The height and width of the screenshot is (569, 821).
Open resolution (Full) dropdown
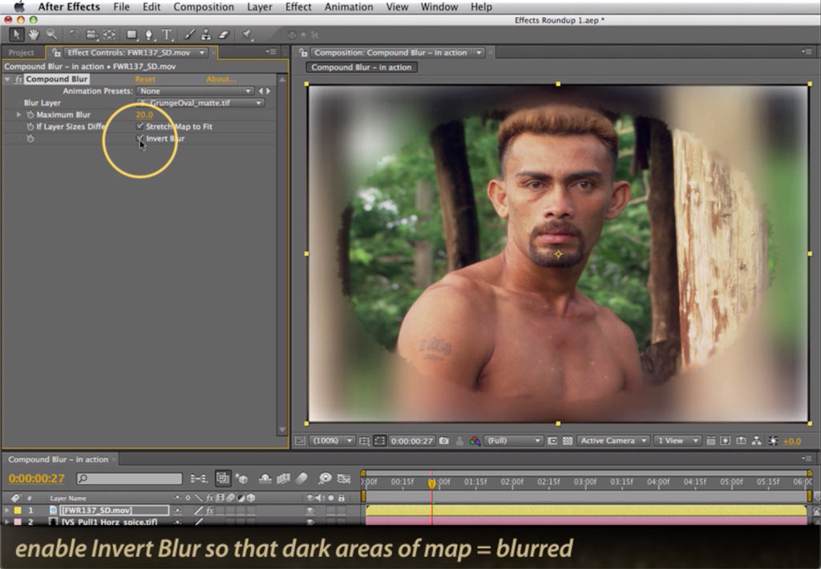click(x=513, y=441)
